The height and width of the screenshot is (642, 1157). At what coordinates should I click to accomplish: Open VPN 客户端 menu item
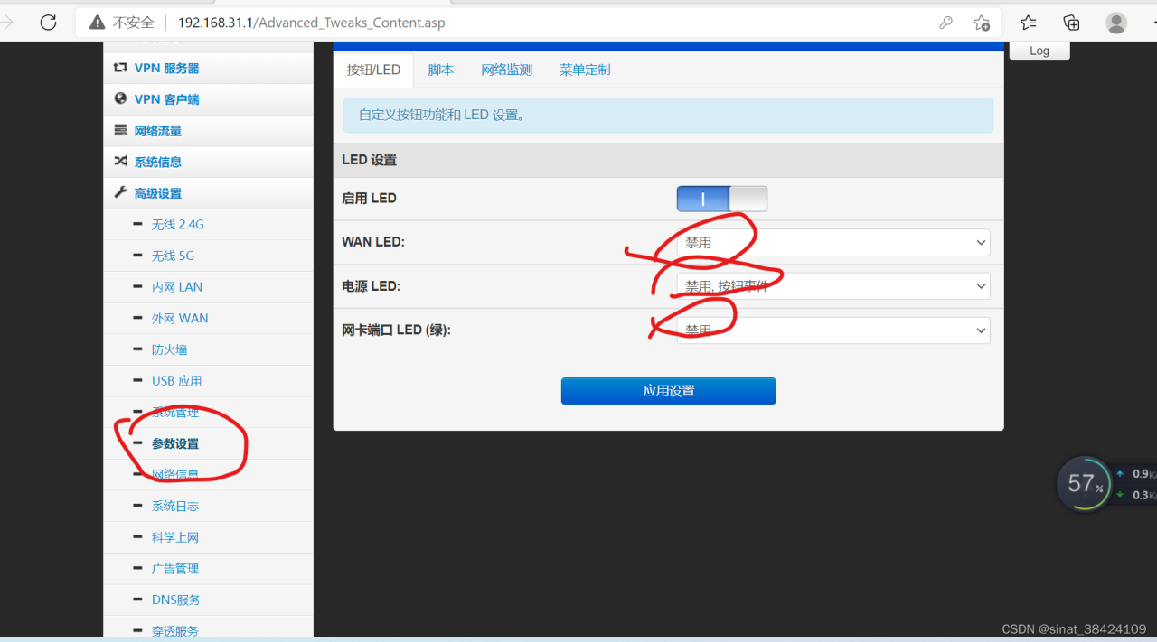167,99
